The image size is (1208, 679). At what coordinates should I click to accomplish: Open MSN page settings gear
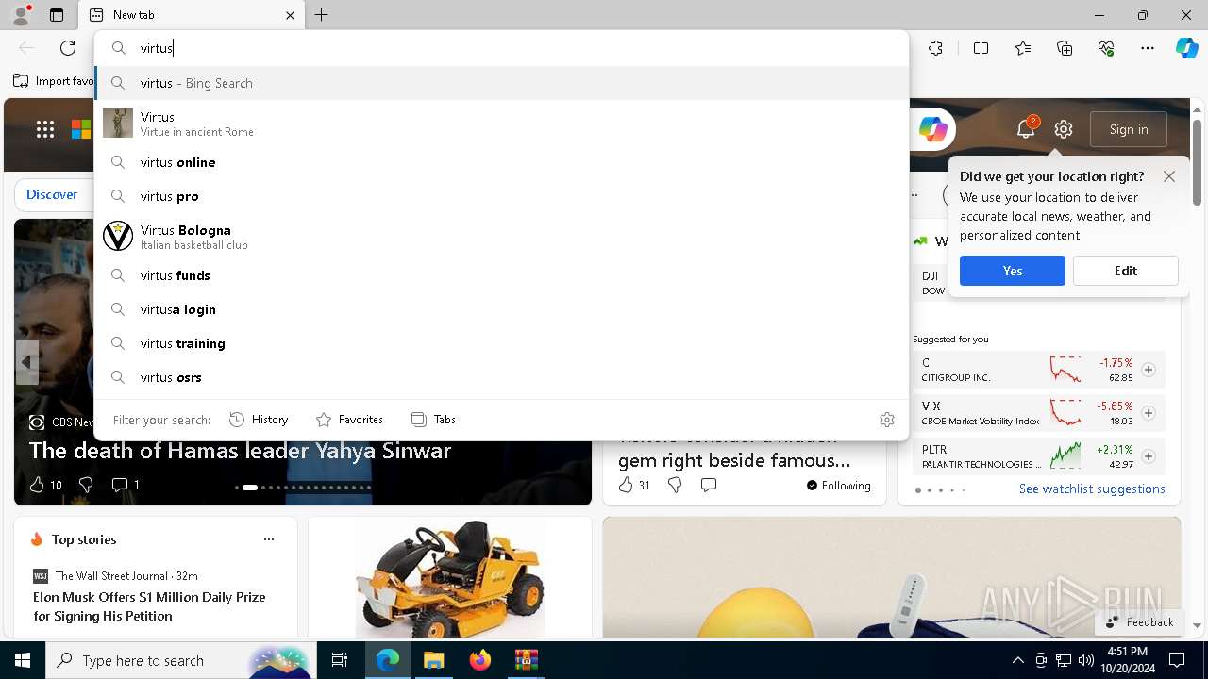pyautogui.click(x=1064, y=129)
